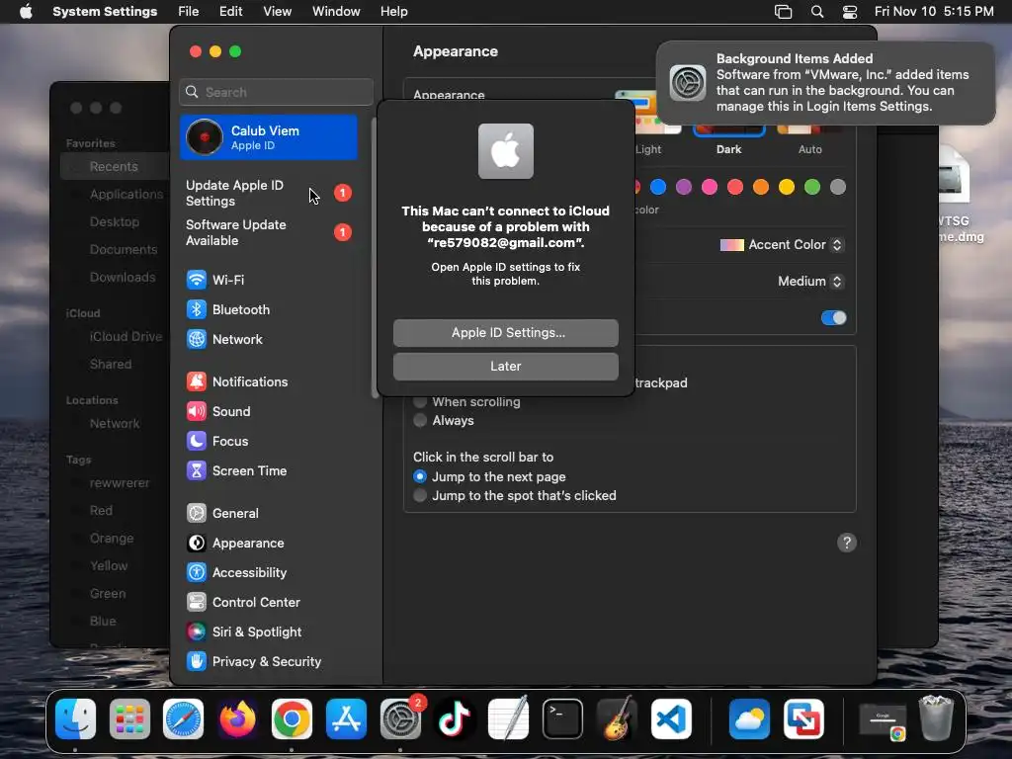
Task: Launch TikTok from the Dock
Action: 455,719
